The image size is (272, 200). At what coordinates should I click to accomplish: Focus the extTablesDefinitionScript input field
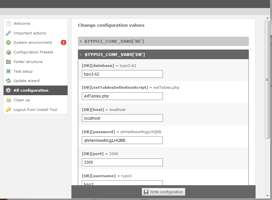pyautogui.click(x=122, y=96)
